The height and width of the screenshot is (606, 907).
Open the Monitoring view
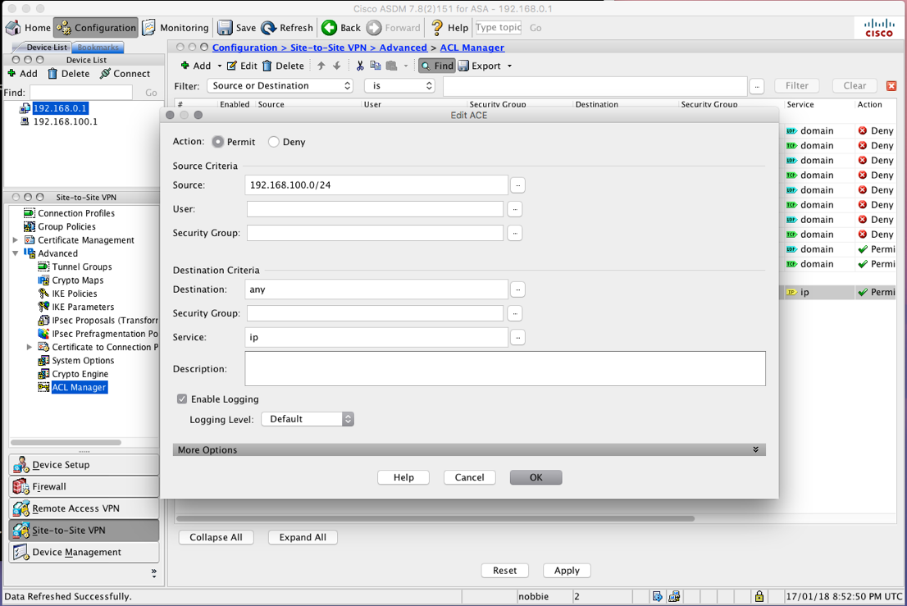click(x=175, y=28)
